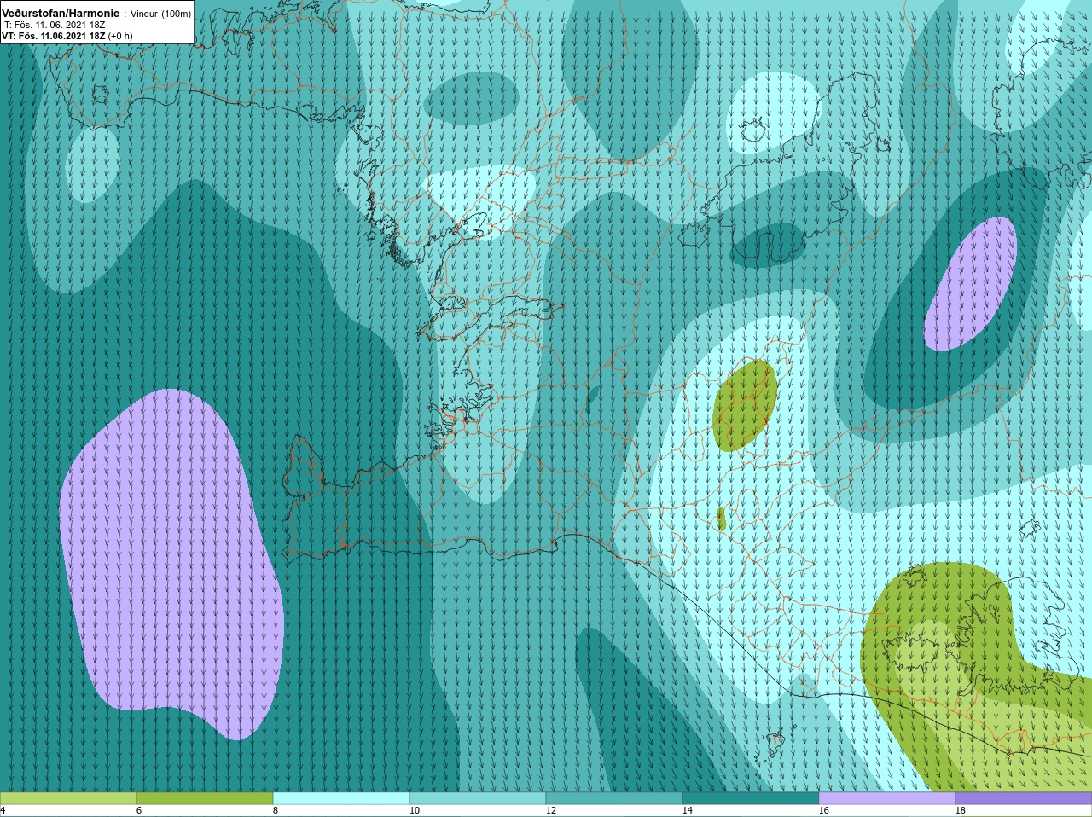Click the small purple wind oval in the northeast
Screen dimensions: 1092x817
[x=971, y=284]
